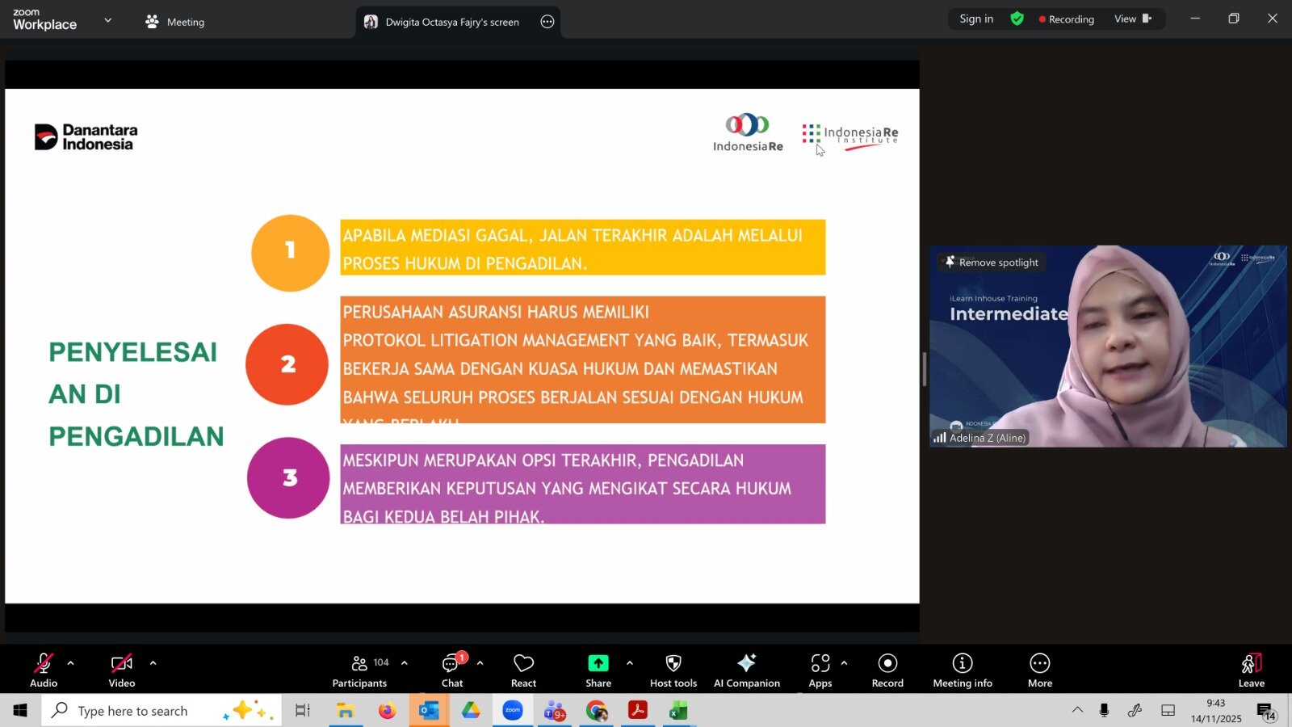Open the Participants panel
Viewport: 1292px width, 727px height.
coord(359,670)
